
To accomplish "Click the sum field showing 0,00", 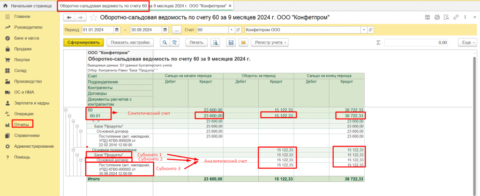I will pyautogui.click(x=416, y=43).
